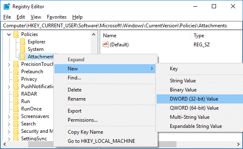Select the Privacy key label

[x=29, y=79]
